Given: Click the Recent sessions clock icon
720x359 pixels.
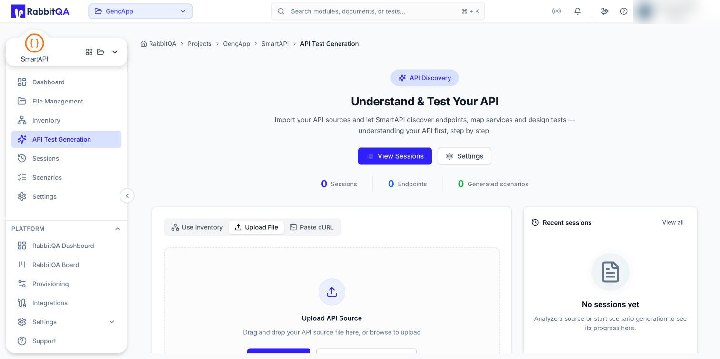Looking at the screenshot, I should pos(535,223).
